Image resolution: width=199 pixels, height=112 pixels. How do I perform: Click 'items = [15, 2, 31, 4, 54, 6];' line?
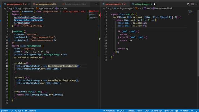[x=32, y=52]
